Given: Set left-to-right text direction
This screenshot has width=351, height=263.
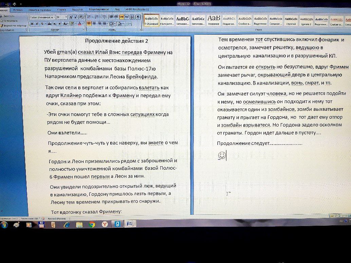Looking at the screenshot, I should click(122, 17).
